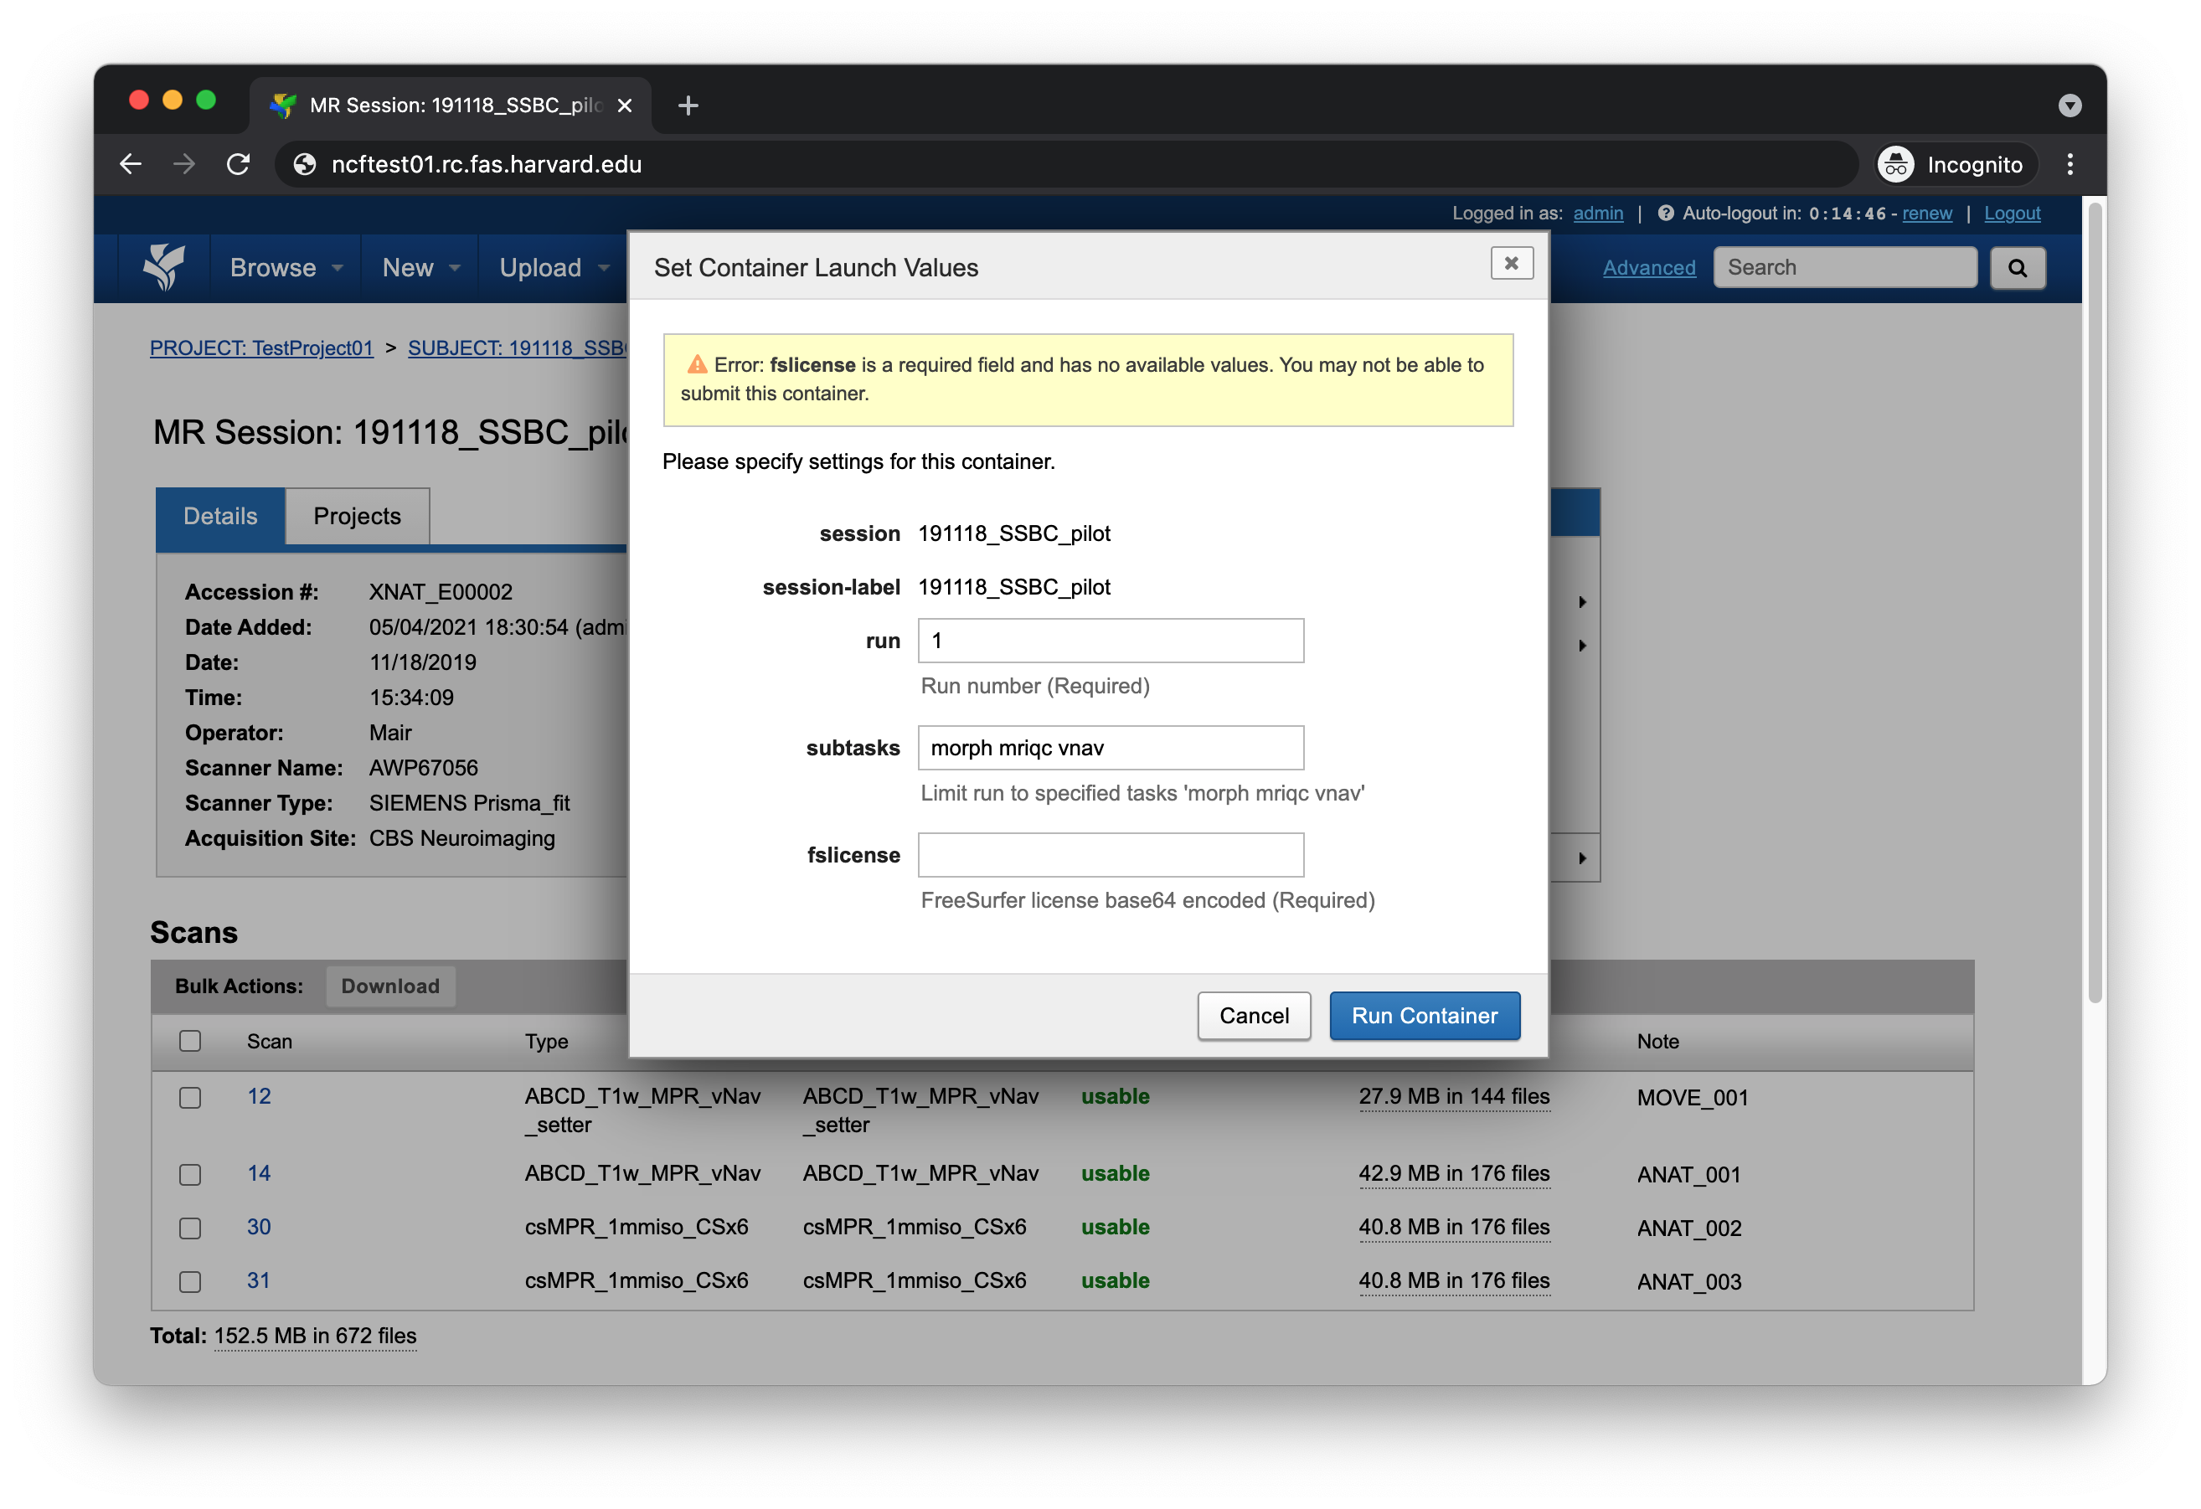
Task: Expand the New dropdown menu
Action: tap(420, 268)
